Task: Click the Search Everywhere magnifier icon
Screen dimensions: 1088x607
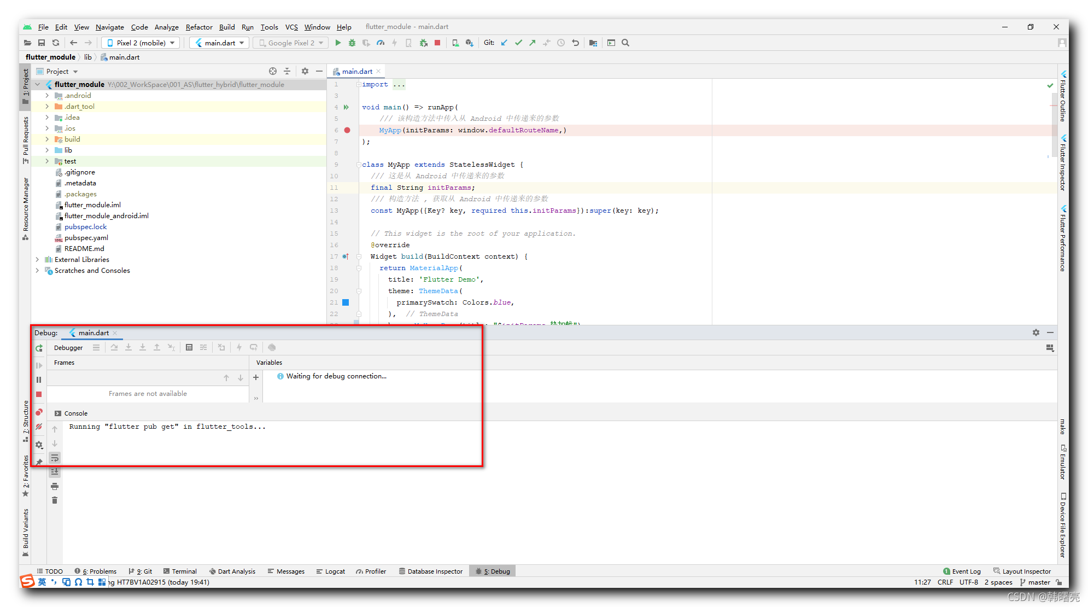Action: click(625, 43)
